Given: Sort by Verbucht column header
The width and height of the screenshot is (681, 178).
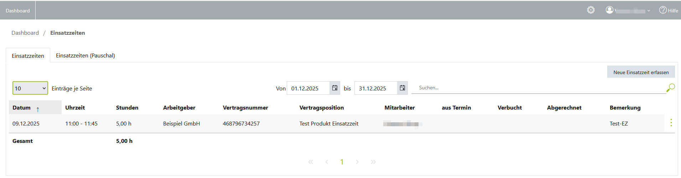Looking at the screenshot, I should click(x=510, y=107).
